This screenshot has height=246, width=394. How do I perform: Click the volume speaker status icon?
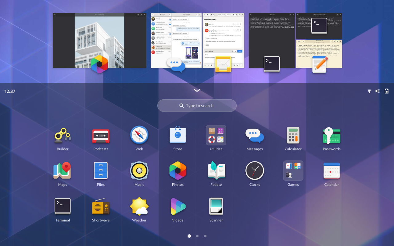378,91
